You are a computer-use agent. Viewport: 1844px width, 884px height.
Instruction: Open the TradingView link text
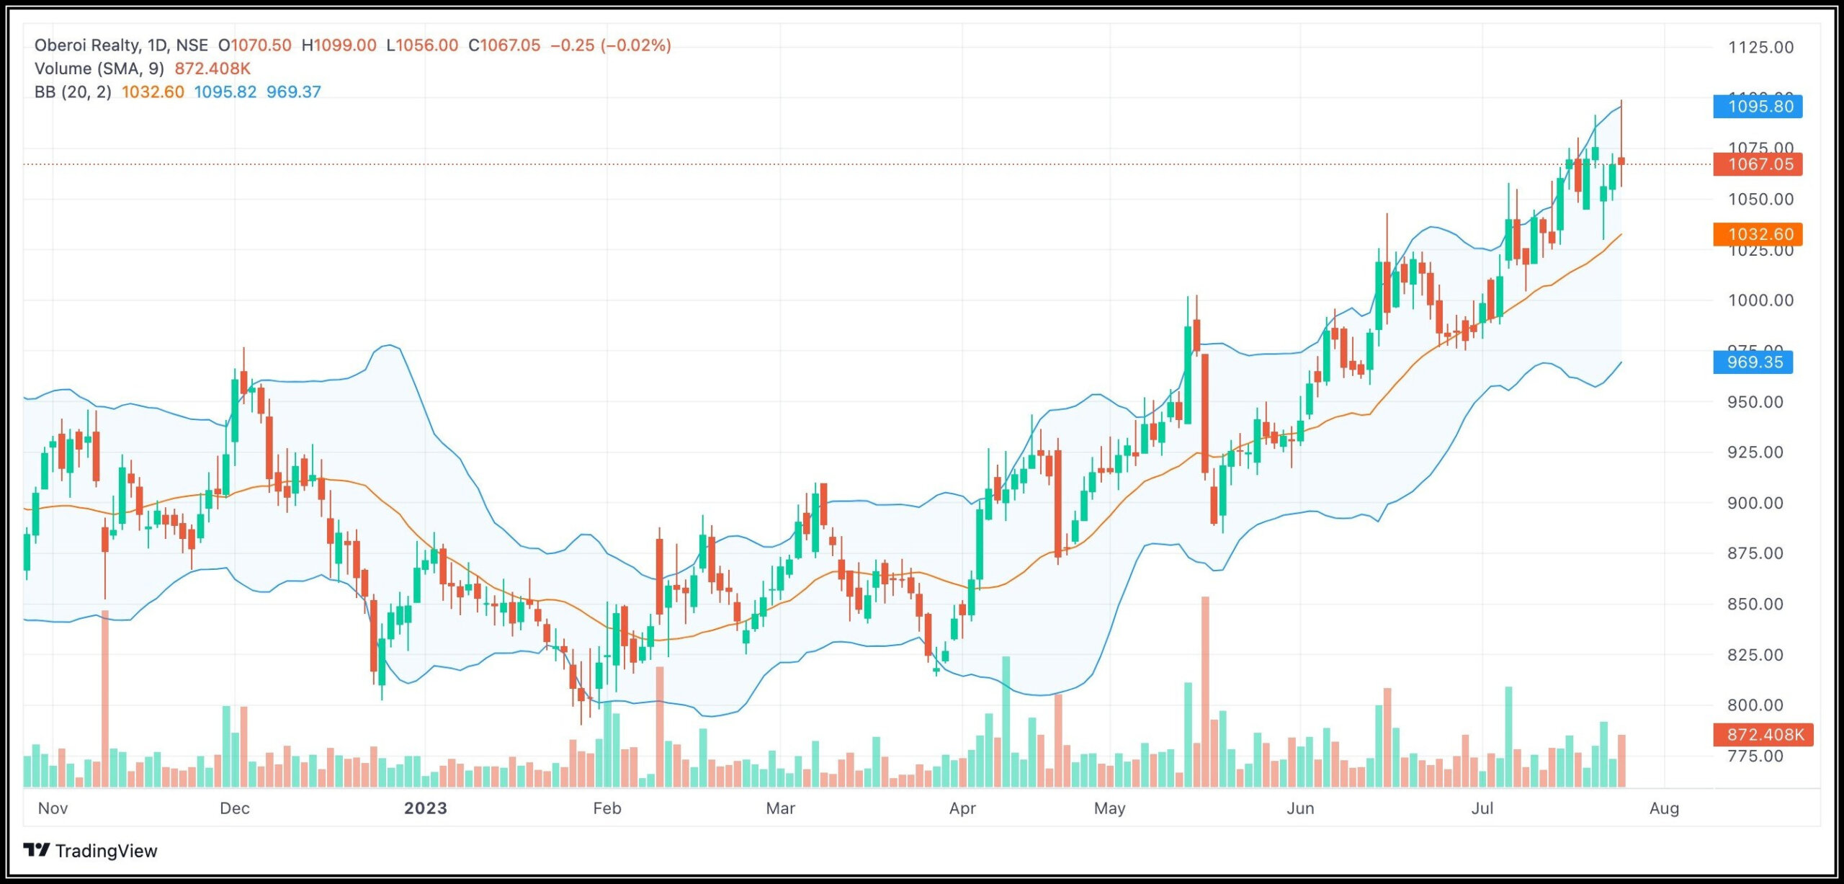[x=106, y=851]
